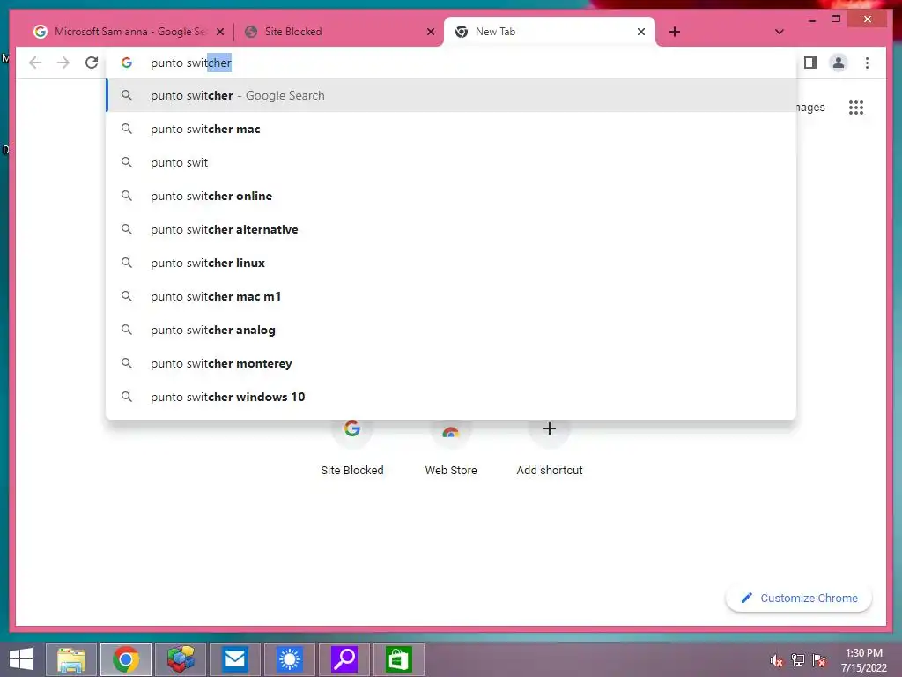Open the colored cubes taskbar app
The image size is (902, 677).
(x=181, y=659)
